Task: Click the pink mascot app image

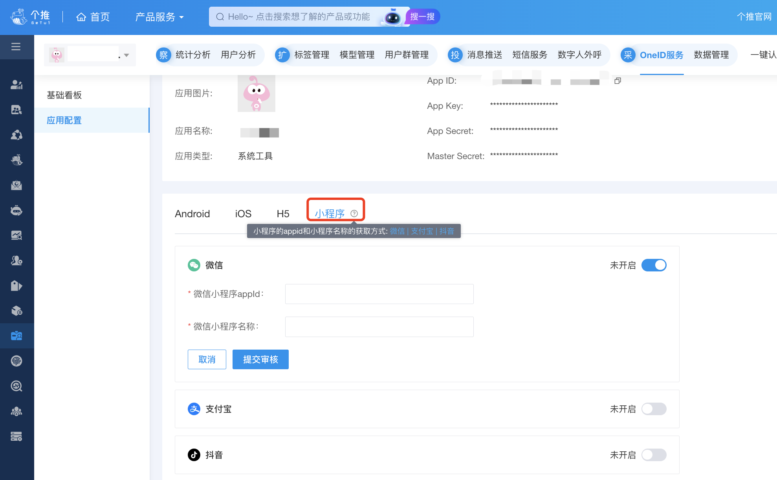Action: click(257, 93)
